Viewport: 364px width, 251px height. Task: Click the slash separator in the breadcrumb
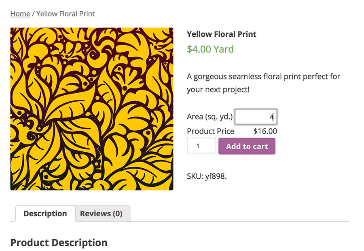[x=33, y=14]
